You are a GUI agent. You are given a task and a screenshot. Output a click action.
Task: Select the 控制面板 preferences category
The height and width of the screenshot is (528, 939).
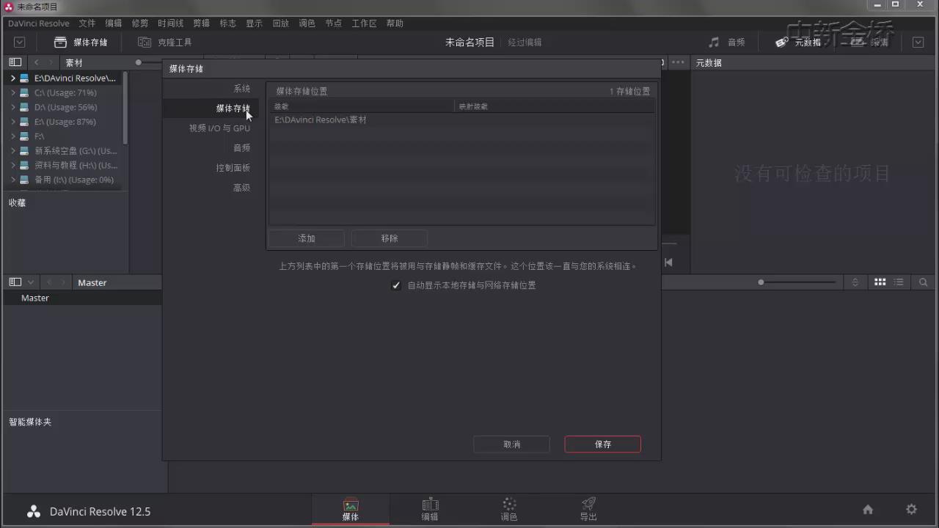click(x=233, y=168)
